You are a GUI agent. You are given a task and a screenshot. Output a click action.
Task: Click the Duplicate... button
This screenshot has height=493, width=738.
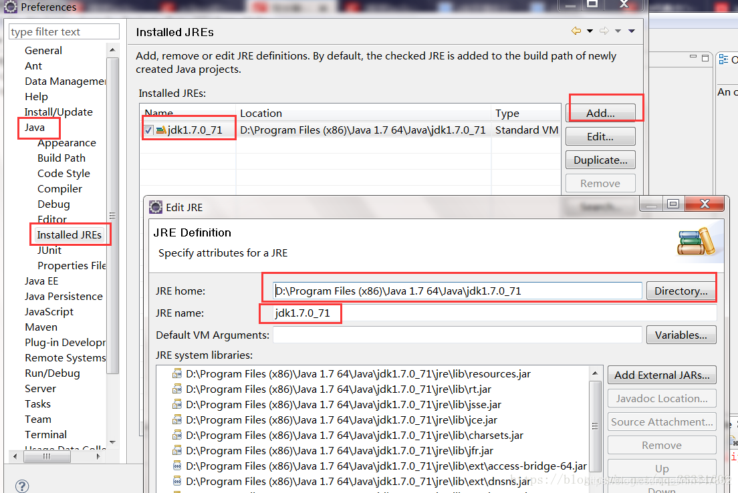pos(600,160)
